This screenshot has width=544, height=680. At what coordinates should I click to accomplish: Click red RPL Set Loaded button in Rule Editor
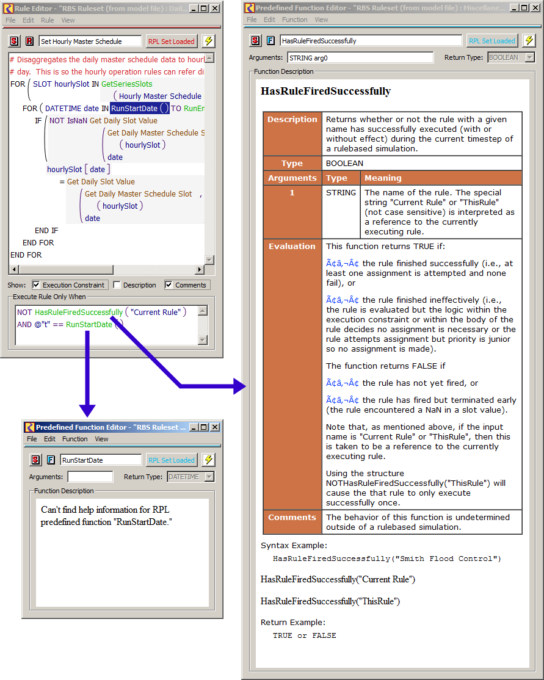172,41
